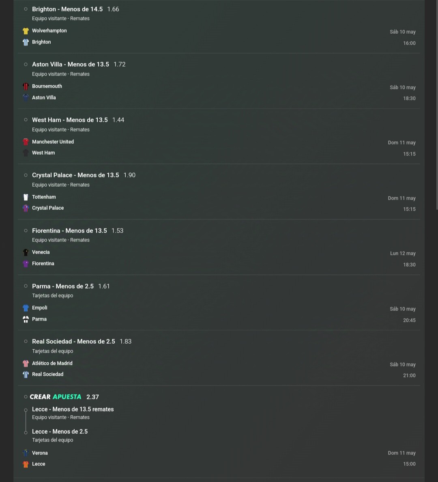Open the Aston Villa Menos de 13.5 selection
This screenshot has width=438, height=482.
click(x=79, y=64)
